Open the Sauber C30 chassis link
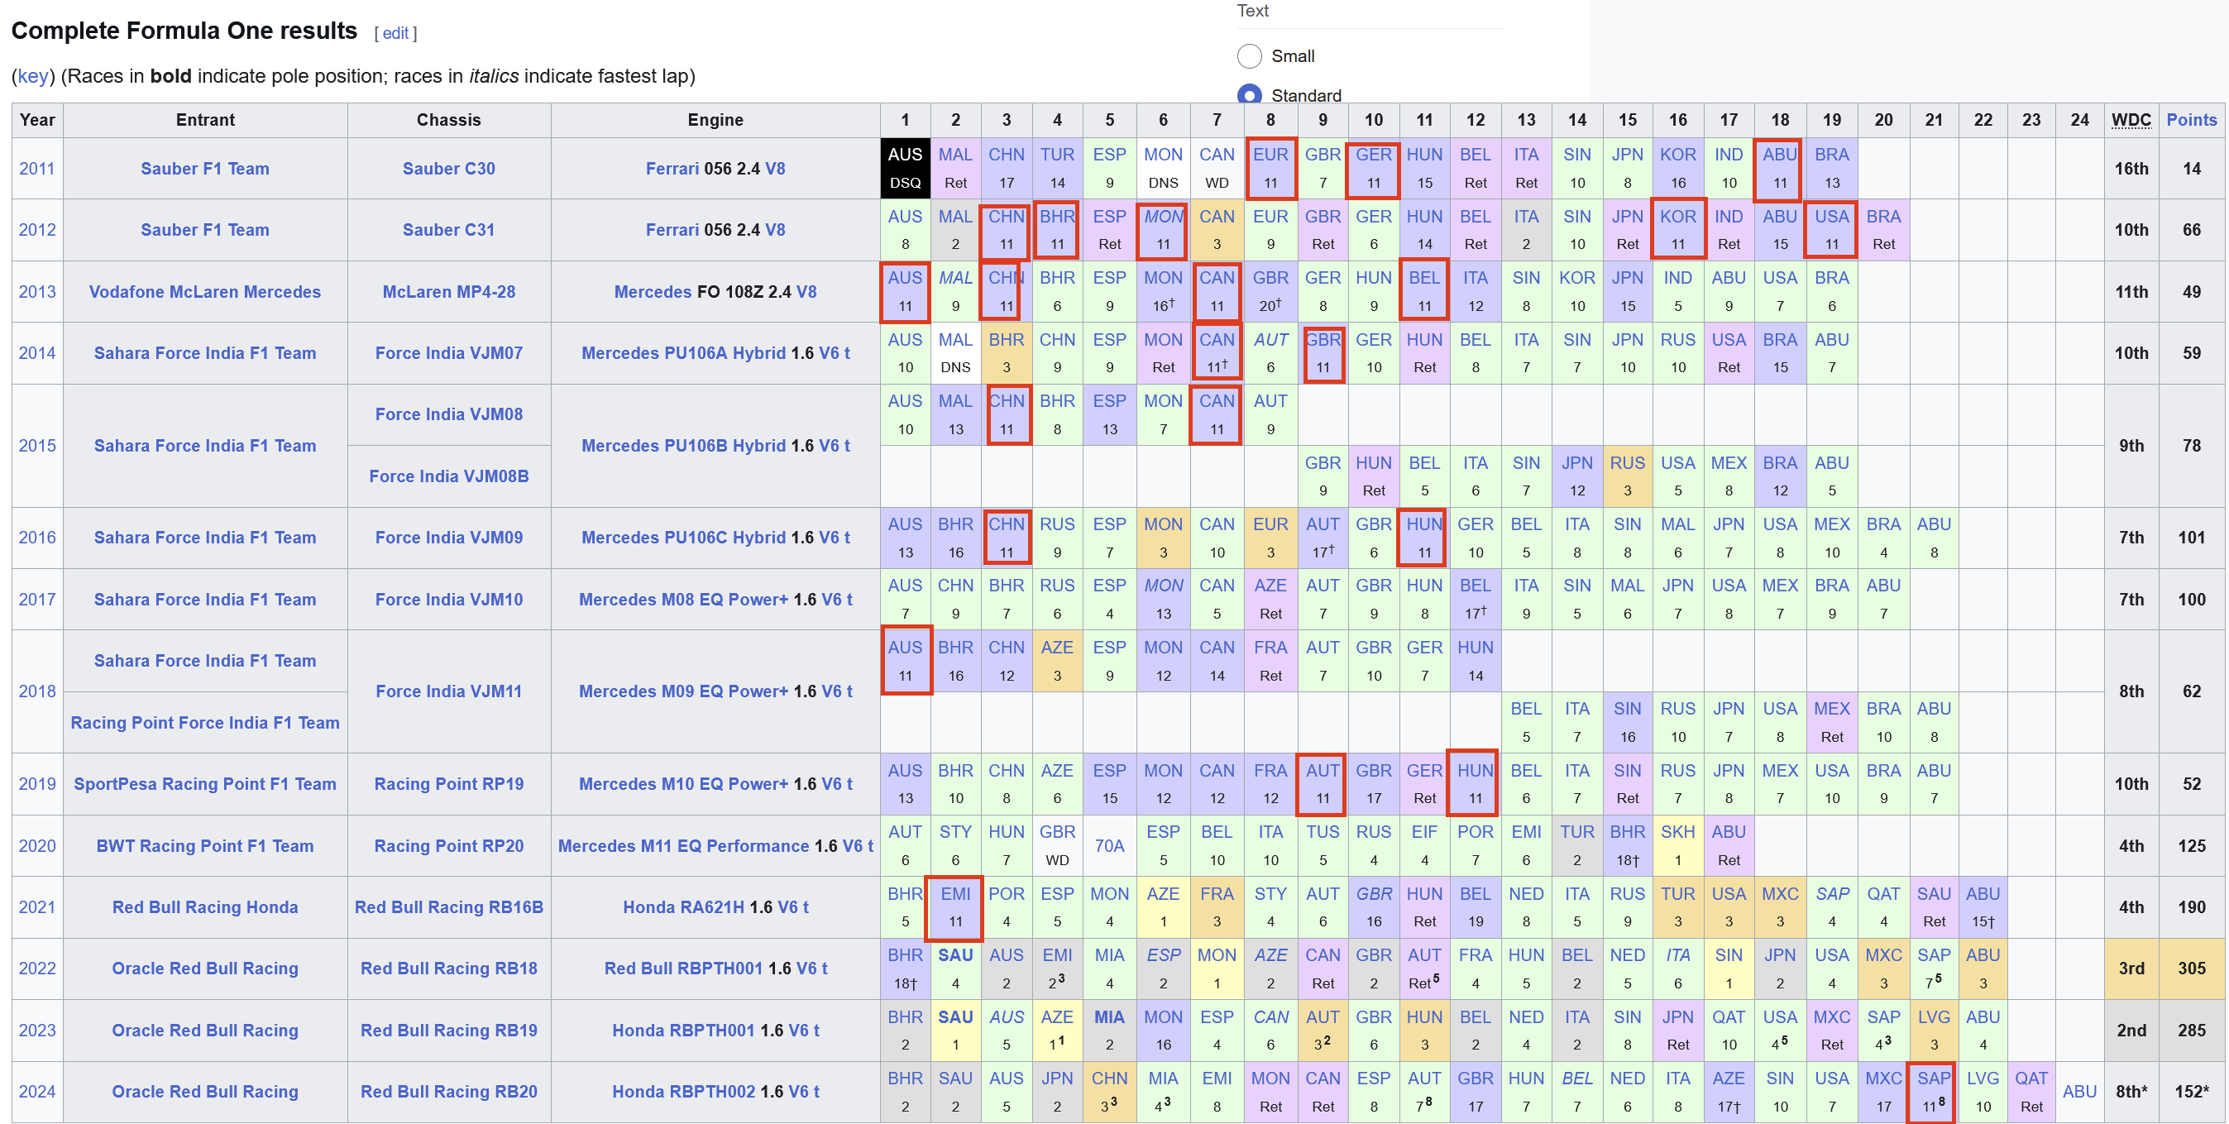Image resolution: width=2229 pixels, height=1124 pixels. pos(448,169)
